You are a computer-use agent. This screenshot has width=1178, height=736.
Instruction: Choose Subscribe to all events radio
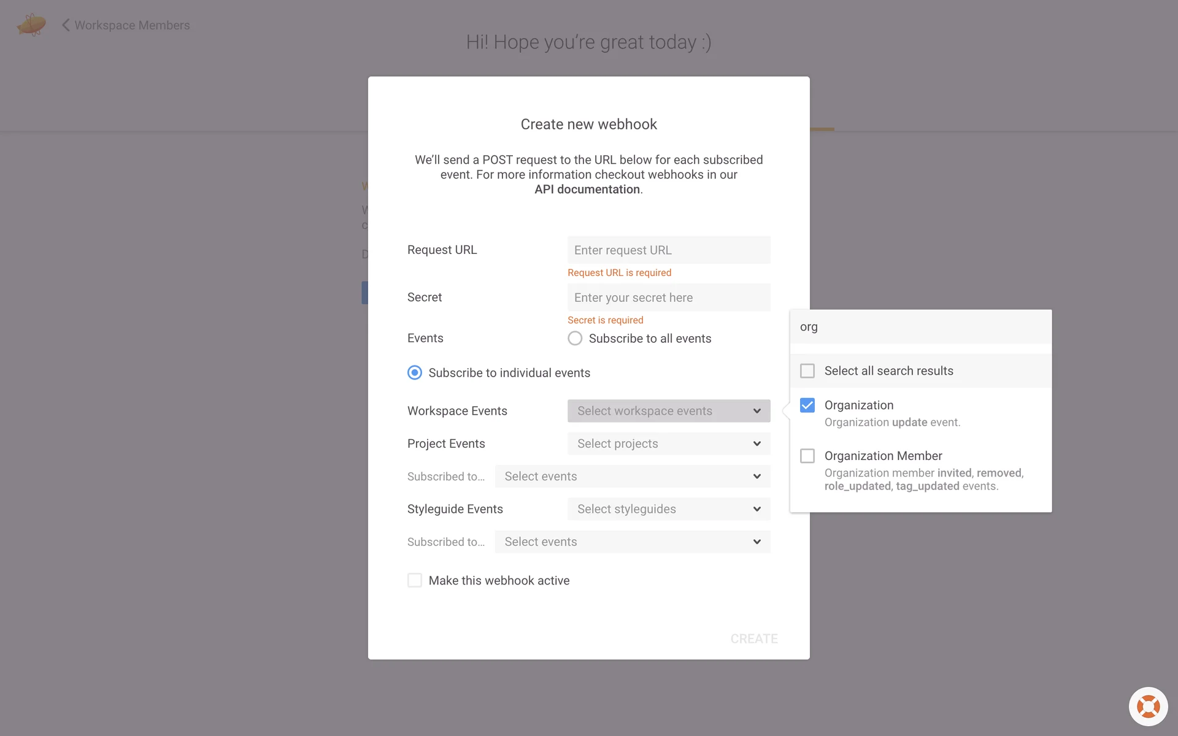(x=575, y=339)
